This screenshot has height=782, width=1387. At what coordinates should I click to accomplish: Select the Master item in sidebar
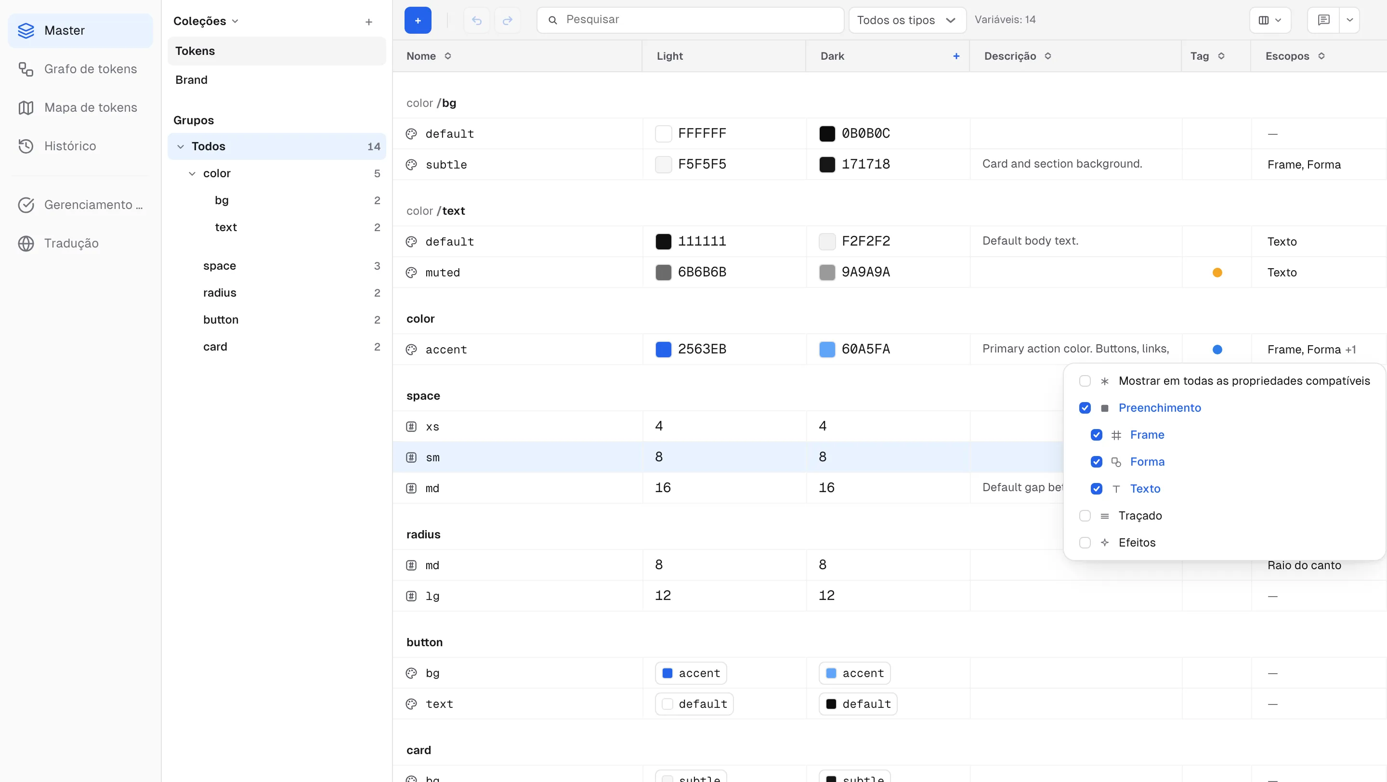79,31
